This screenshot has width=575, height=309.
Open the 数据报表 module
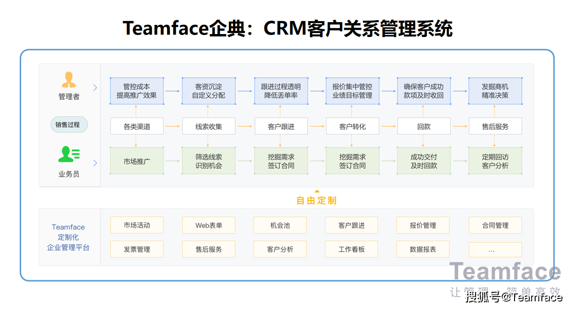[423, 249]
